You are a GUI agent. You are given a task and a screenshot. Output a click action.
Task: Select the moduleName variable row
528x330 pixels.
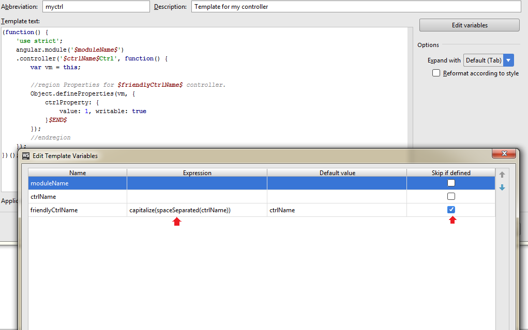tap(78, 182)
